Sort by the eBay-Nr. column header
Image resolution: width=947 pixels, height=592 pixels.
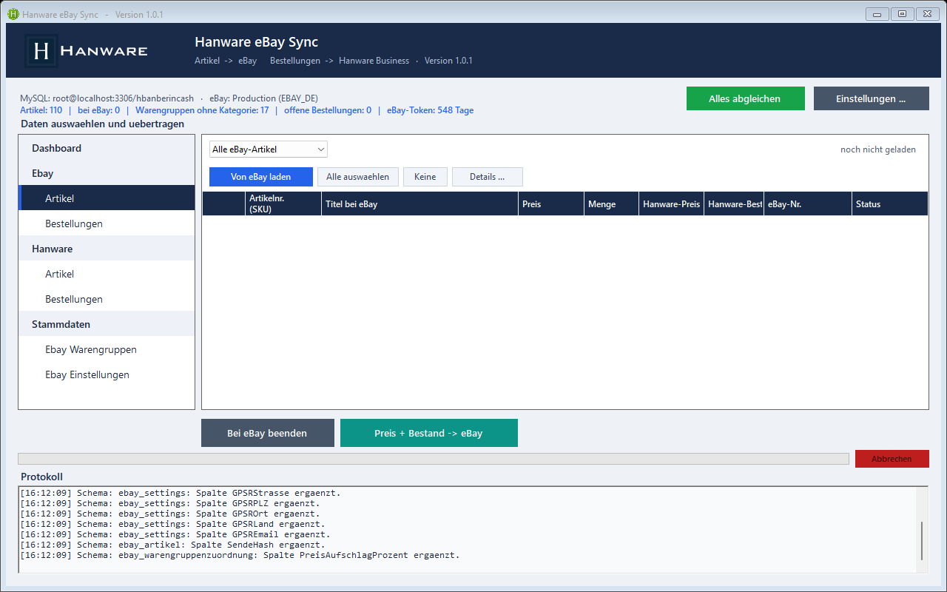pyautogui.click(x=808, y=203)
